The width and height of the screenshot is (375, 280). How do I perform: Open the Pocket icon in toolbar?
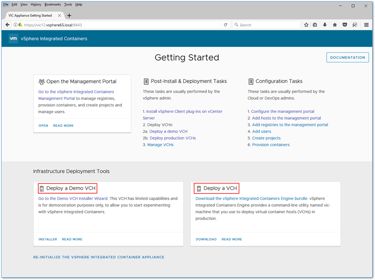345,25
